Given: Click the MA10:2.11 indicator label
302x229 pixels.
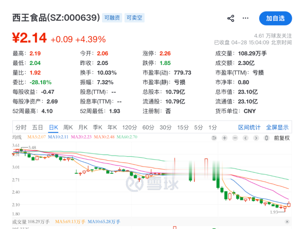Looking at the screenshot, I should coord(58,137).
